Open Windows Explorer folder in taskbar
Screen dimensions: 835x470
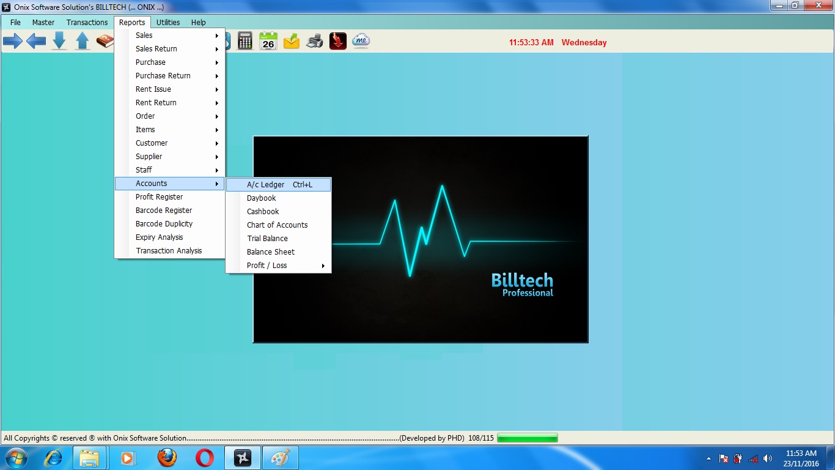[x=90, y=458]
